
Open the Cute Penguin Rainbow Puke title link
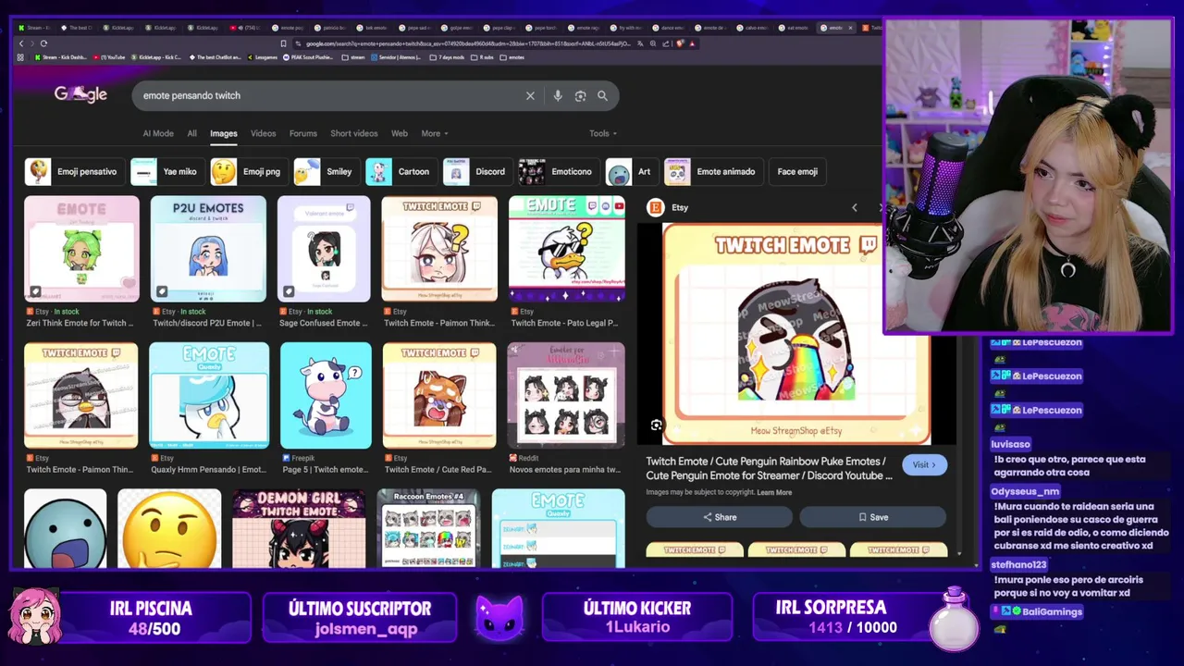769,468
